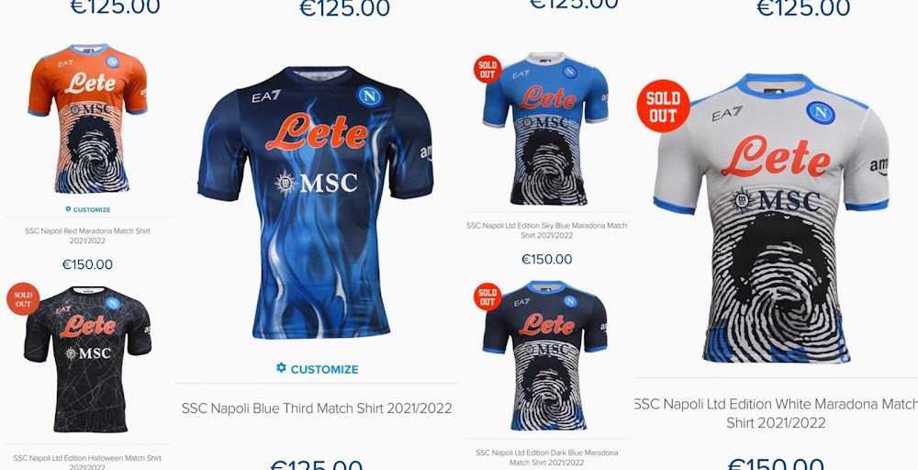Open the black Halloween spiderweb shirt image

88,359
